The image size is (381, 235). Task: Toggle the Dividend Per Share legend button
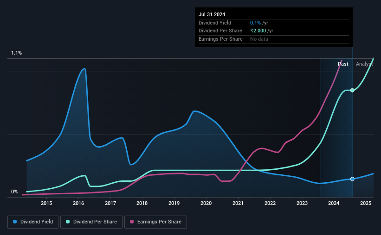coord(91,222)
